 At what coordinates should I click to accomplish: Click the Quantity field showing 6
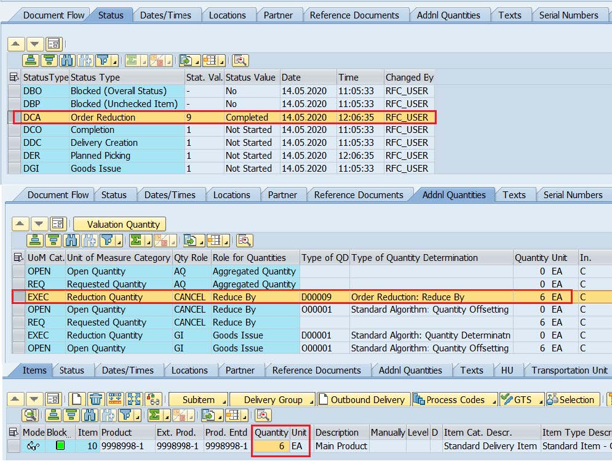[x=271, y=446]
